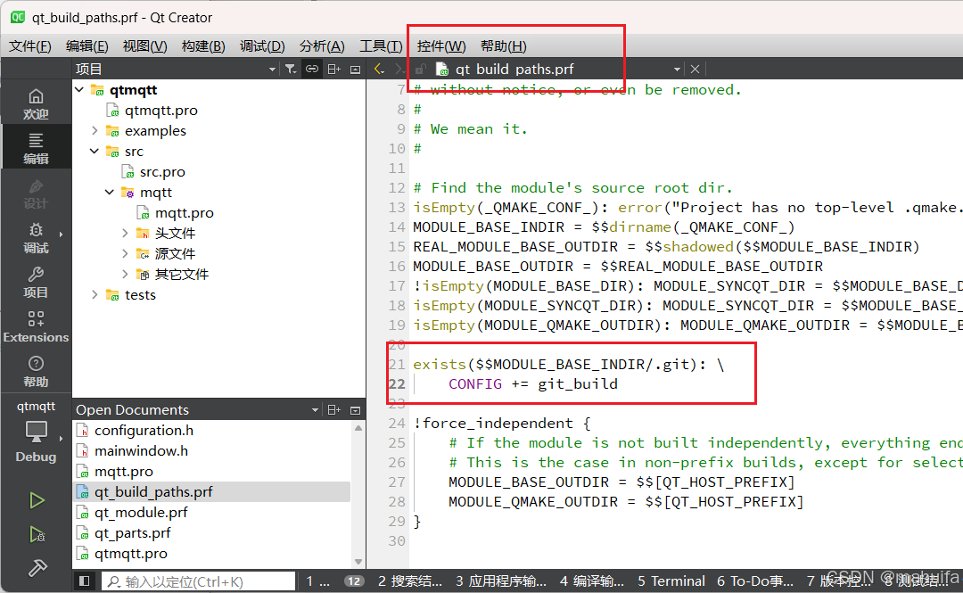This screenshot has width=963, height=593.
Task: Close the qt_build_paths.prf document
Action: click(695, 69)
